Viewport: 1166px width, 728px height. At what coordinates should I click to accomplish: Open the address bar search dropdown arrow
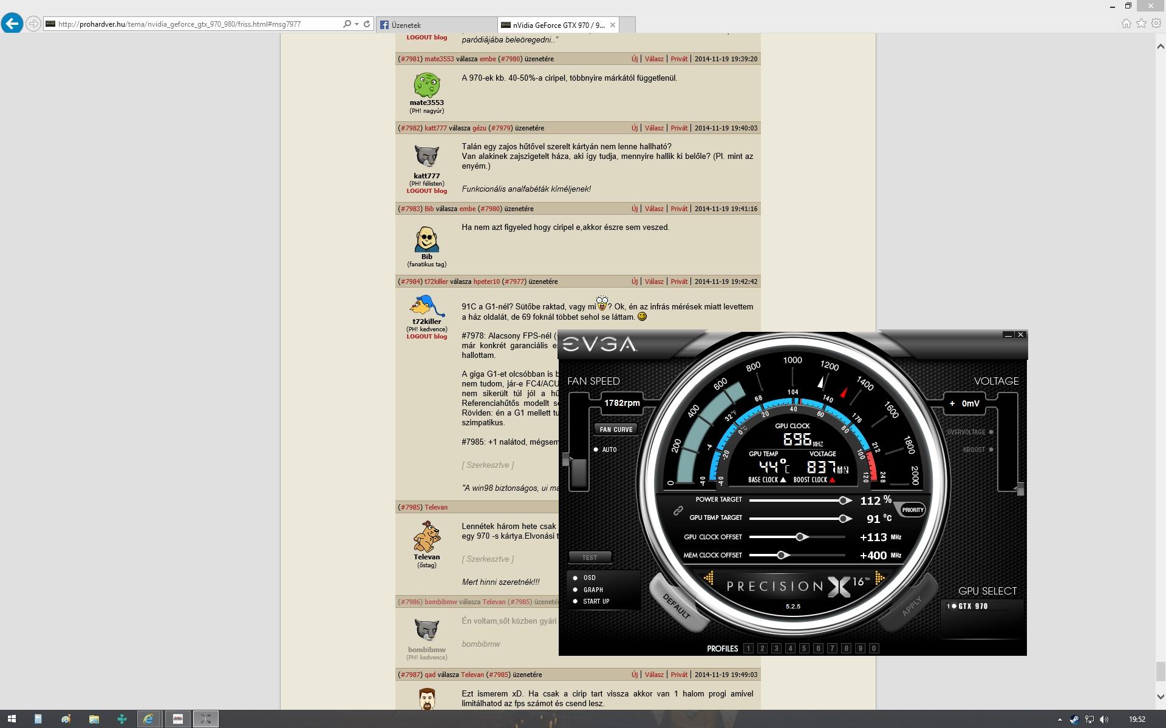point(356,24)
